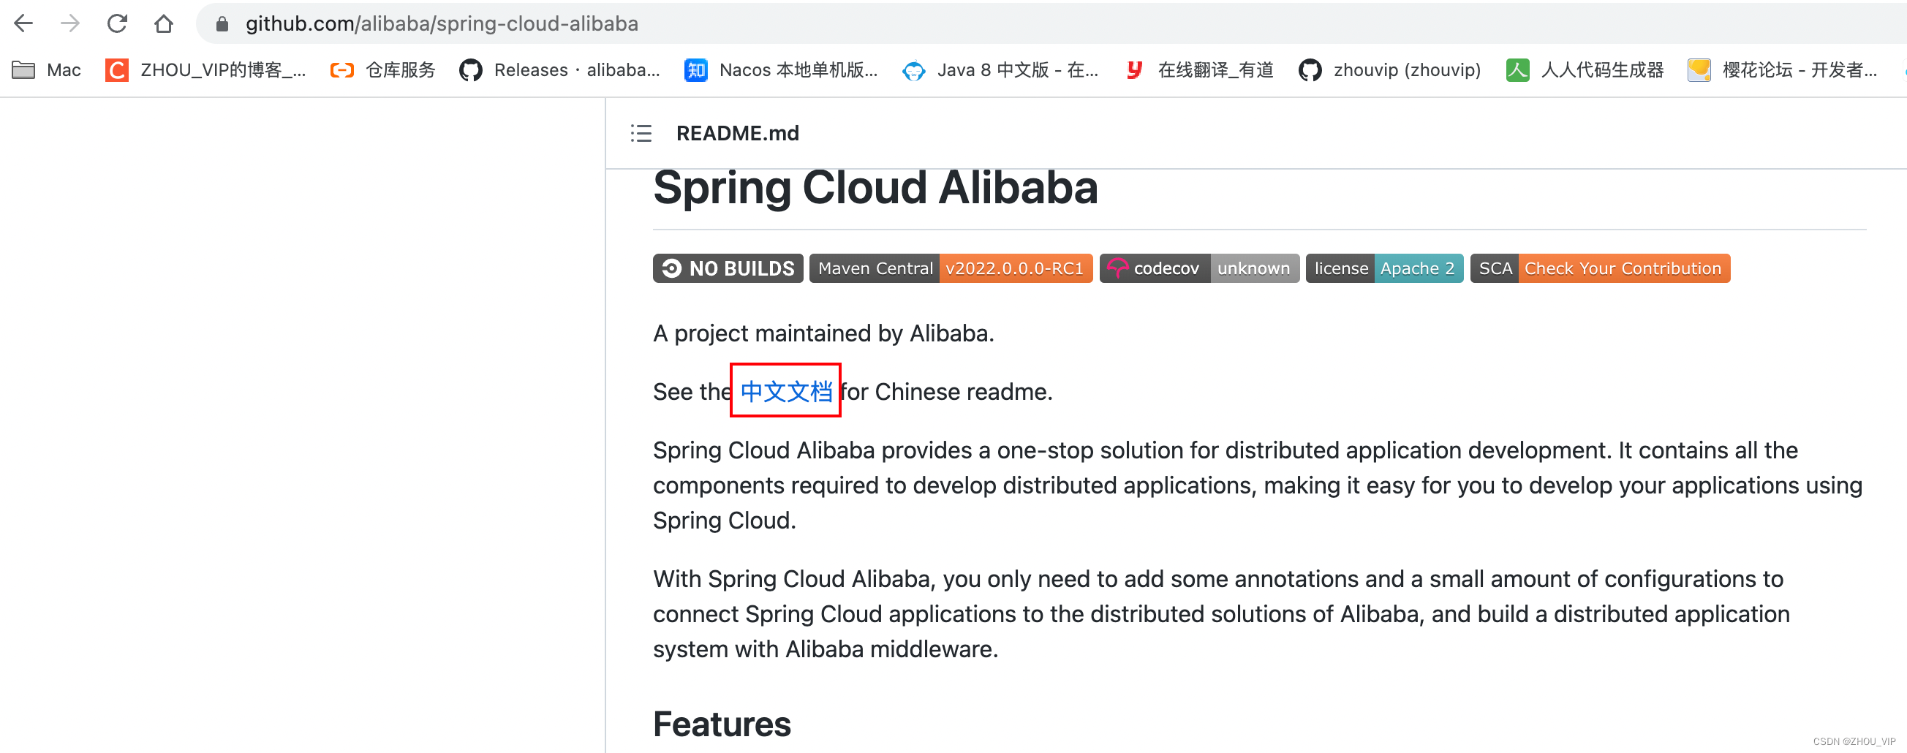Open the Nacos 本地单机版 bookmark
1907x753 pixels.
coord(781,70)
